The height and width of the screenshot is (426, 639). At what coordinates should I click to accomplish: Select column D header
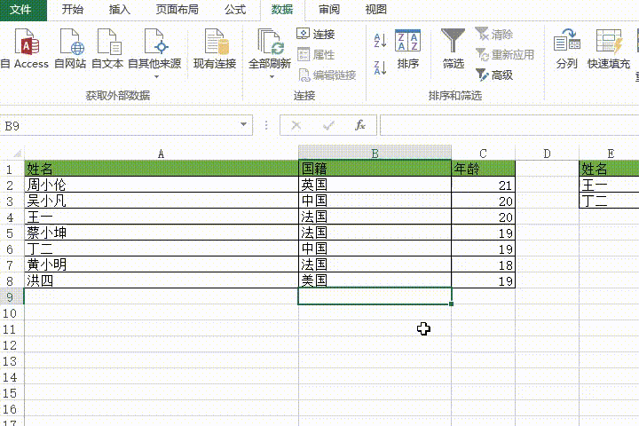(547, 154)
